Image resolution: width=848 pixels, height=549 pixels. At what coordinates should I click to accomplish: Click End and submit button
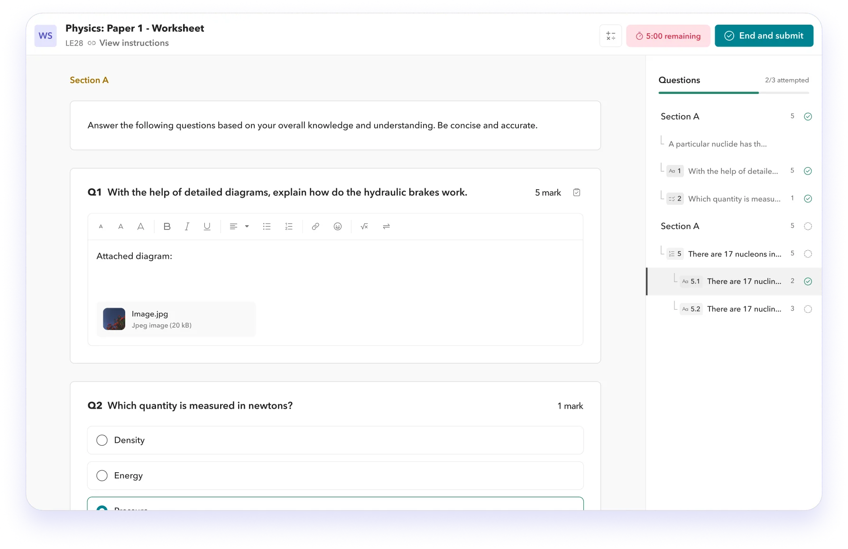click(764, 36)
